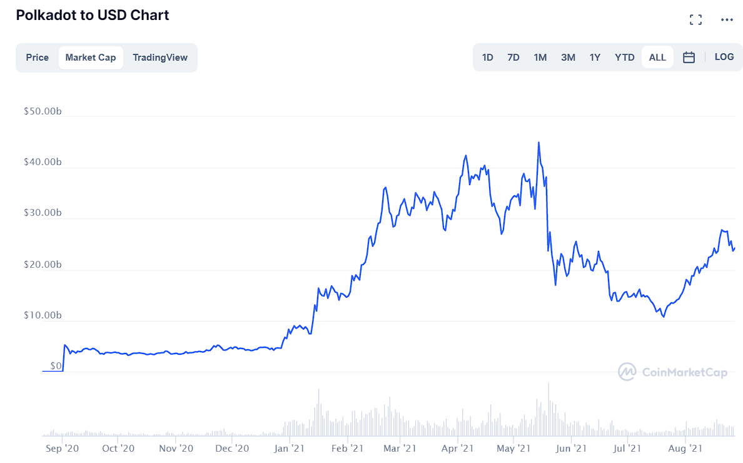Click the Polkadot to USD Chart heading

coord(93,15)
